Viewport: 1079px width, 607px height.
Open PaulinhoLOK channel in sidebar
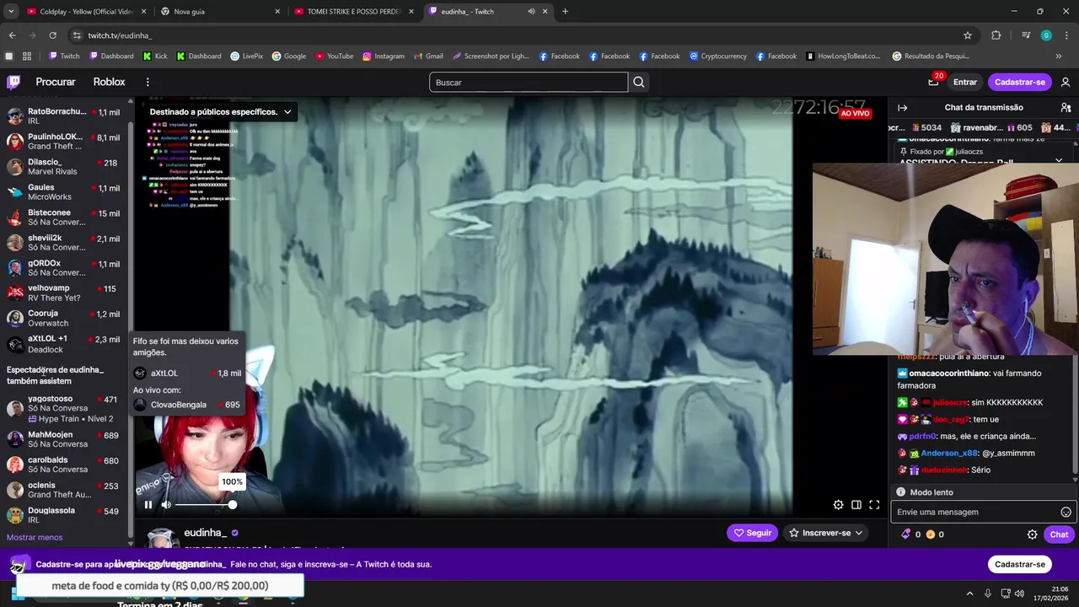pos(63,142)
